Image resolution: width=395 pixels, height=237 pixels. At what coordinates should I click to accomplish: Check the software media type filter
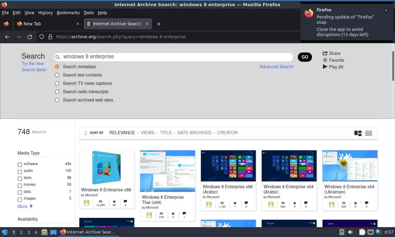[20, 165]
